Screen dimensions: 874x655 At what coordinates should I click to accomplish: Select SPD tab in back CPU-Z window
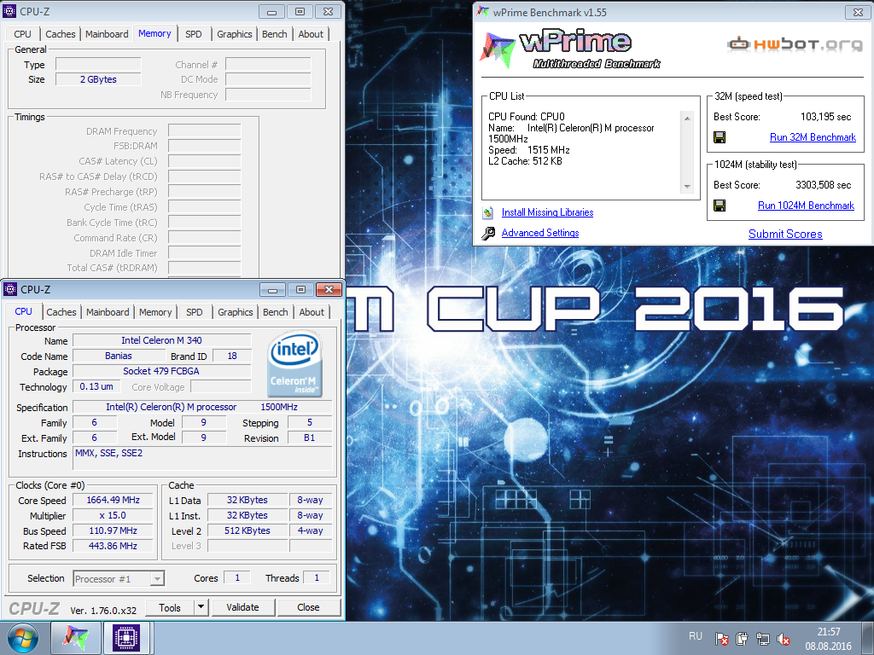[x=194, y=34]
